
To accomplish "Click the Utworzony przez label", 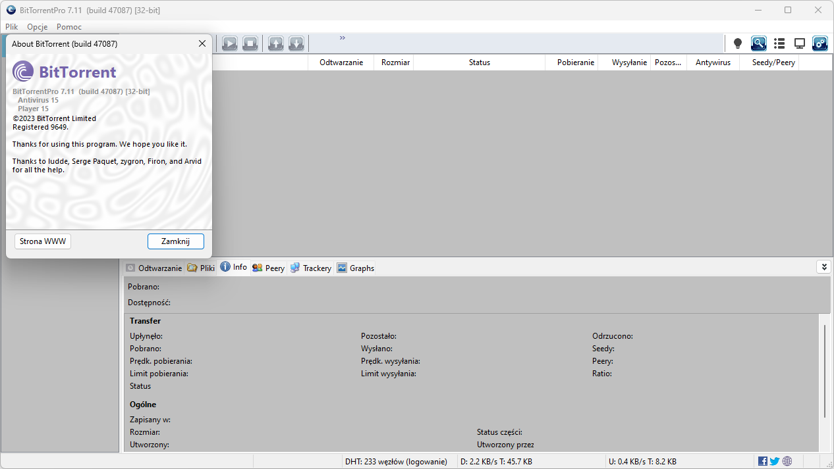I will pos(506,445).
